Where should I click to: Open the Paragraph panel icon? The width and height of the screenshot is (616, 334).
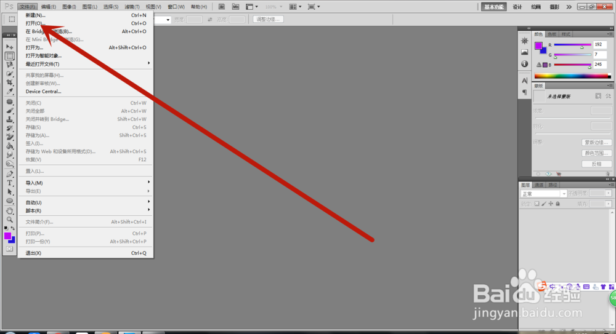pos(524,92)
